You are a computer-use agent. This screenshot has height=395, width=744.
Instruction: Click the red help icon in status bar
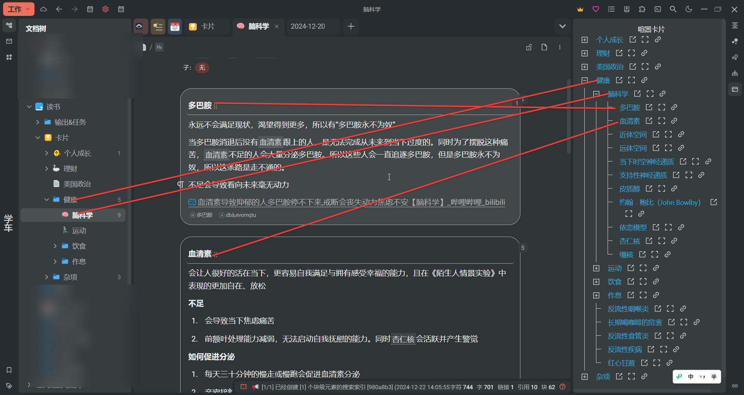click(563, 387)
